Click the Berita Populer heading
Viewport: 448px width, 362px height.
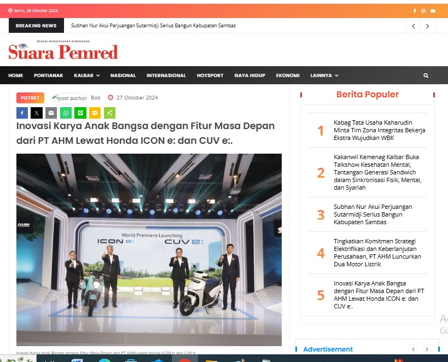[x=368, y=94]
